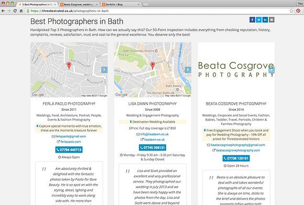Bookmark page with the star icon
This screenshot has height=205, width=304.
[291, 11]
